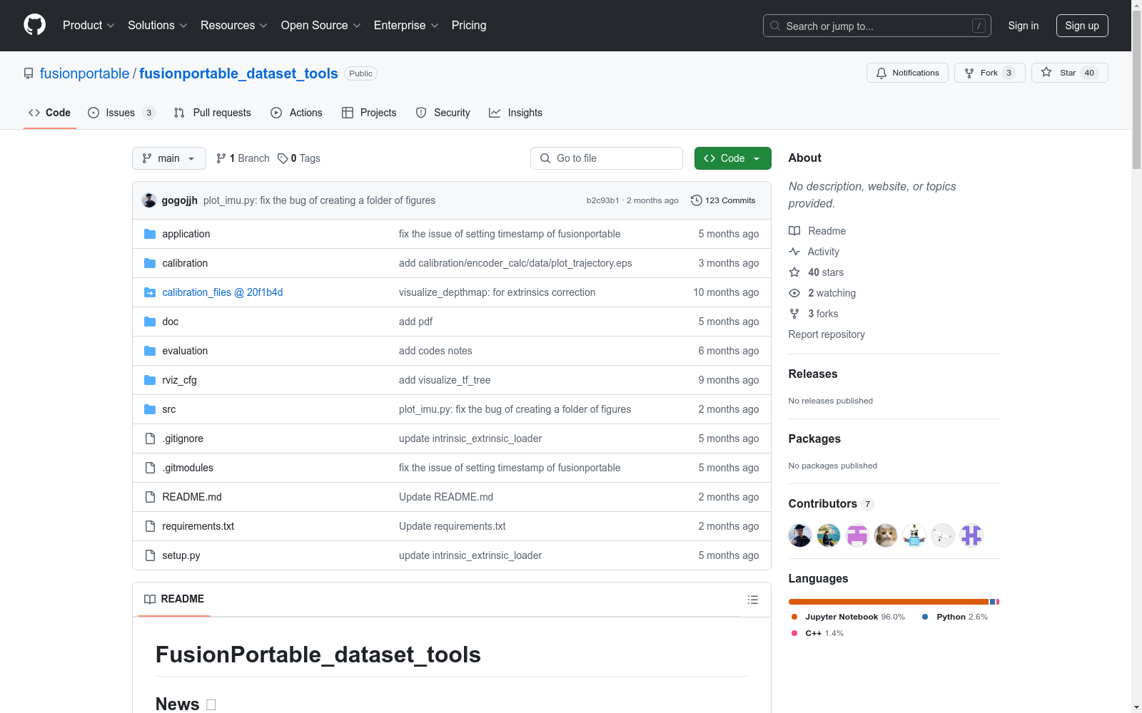Open requirements.txt file
The image size is (1142, 713).
tap(198, 526)
